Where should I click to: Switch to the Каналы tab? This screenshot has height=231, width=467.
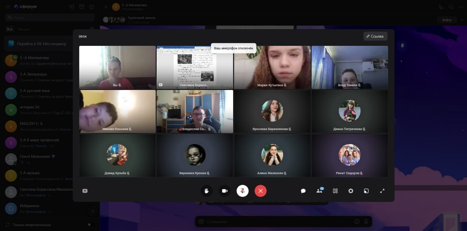tap(24, 29)
